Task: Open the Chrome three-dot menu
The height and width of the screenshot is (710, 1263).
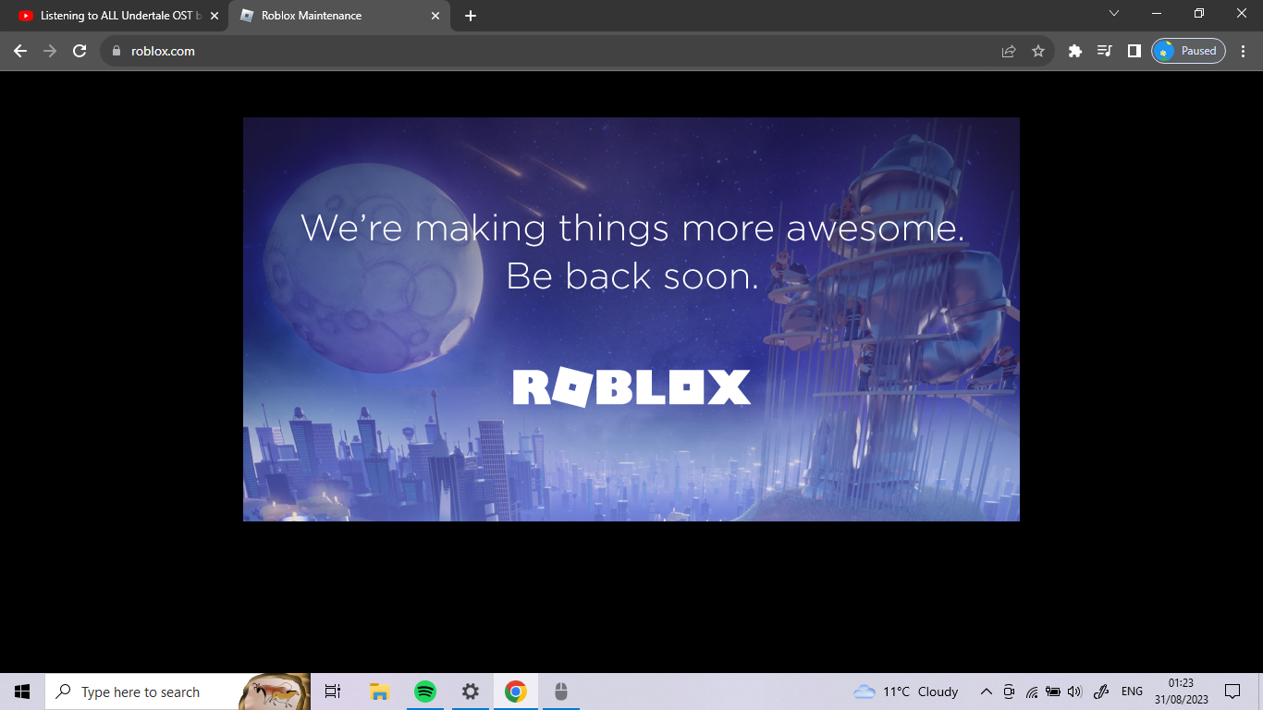Action: (x=1244, y=51)
